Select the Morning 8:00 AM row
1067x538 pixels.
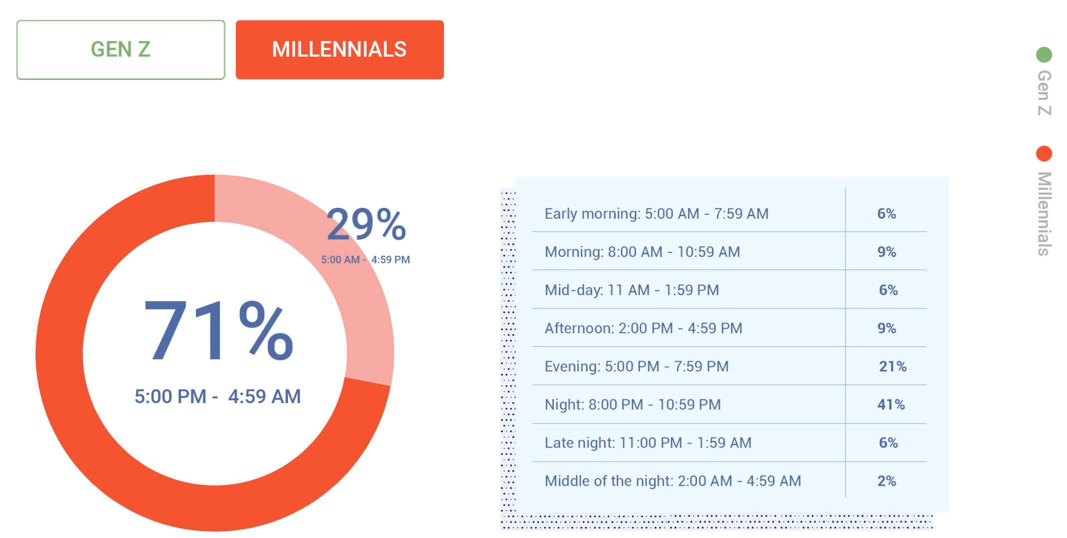[729, 251]
